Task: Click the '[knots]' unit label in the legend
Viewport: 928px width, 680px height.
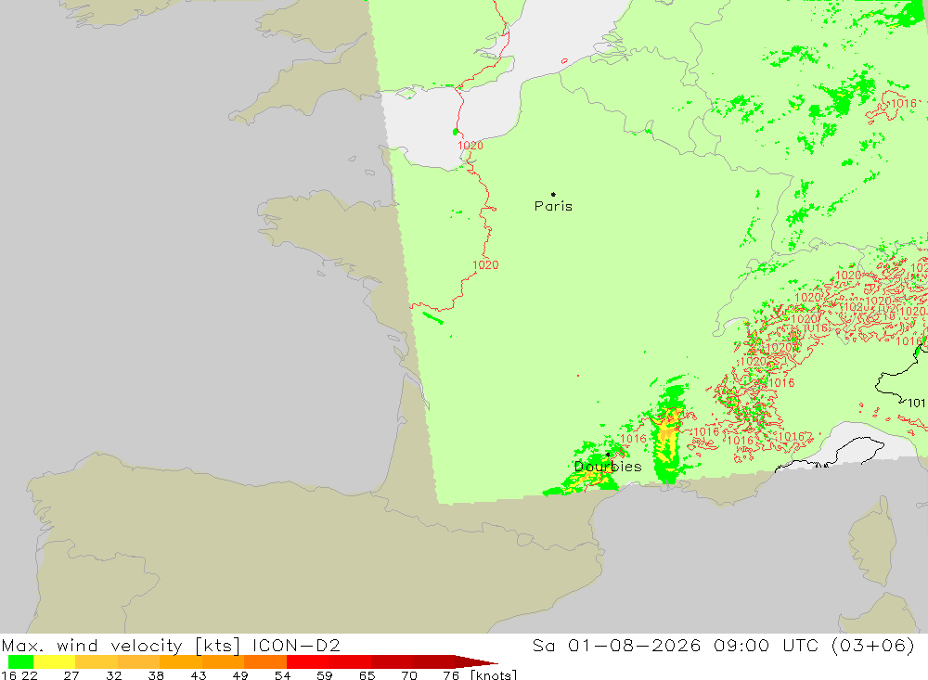Action: coord(493,675)
